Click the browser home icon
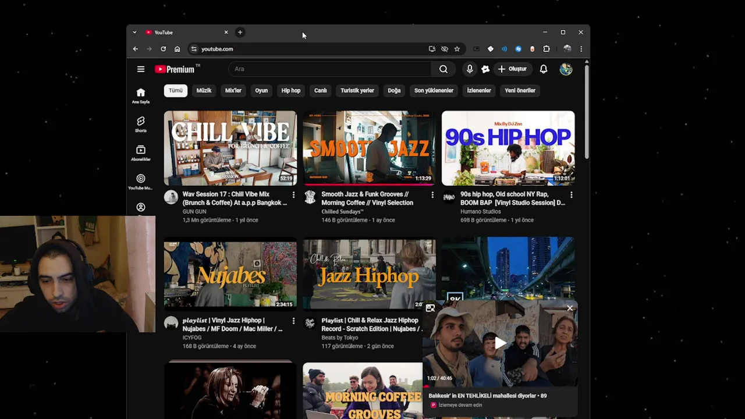Viewport: 745px width, 419px height. pos(178,49)
